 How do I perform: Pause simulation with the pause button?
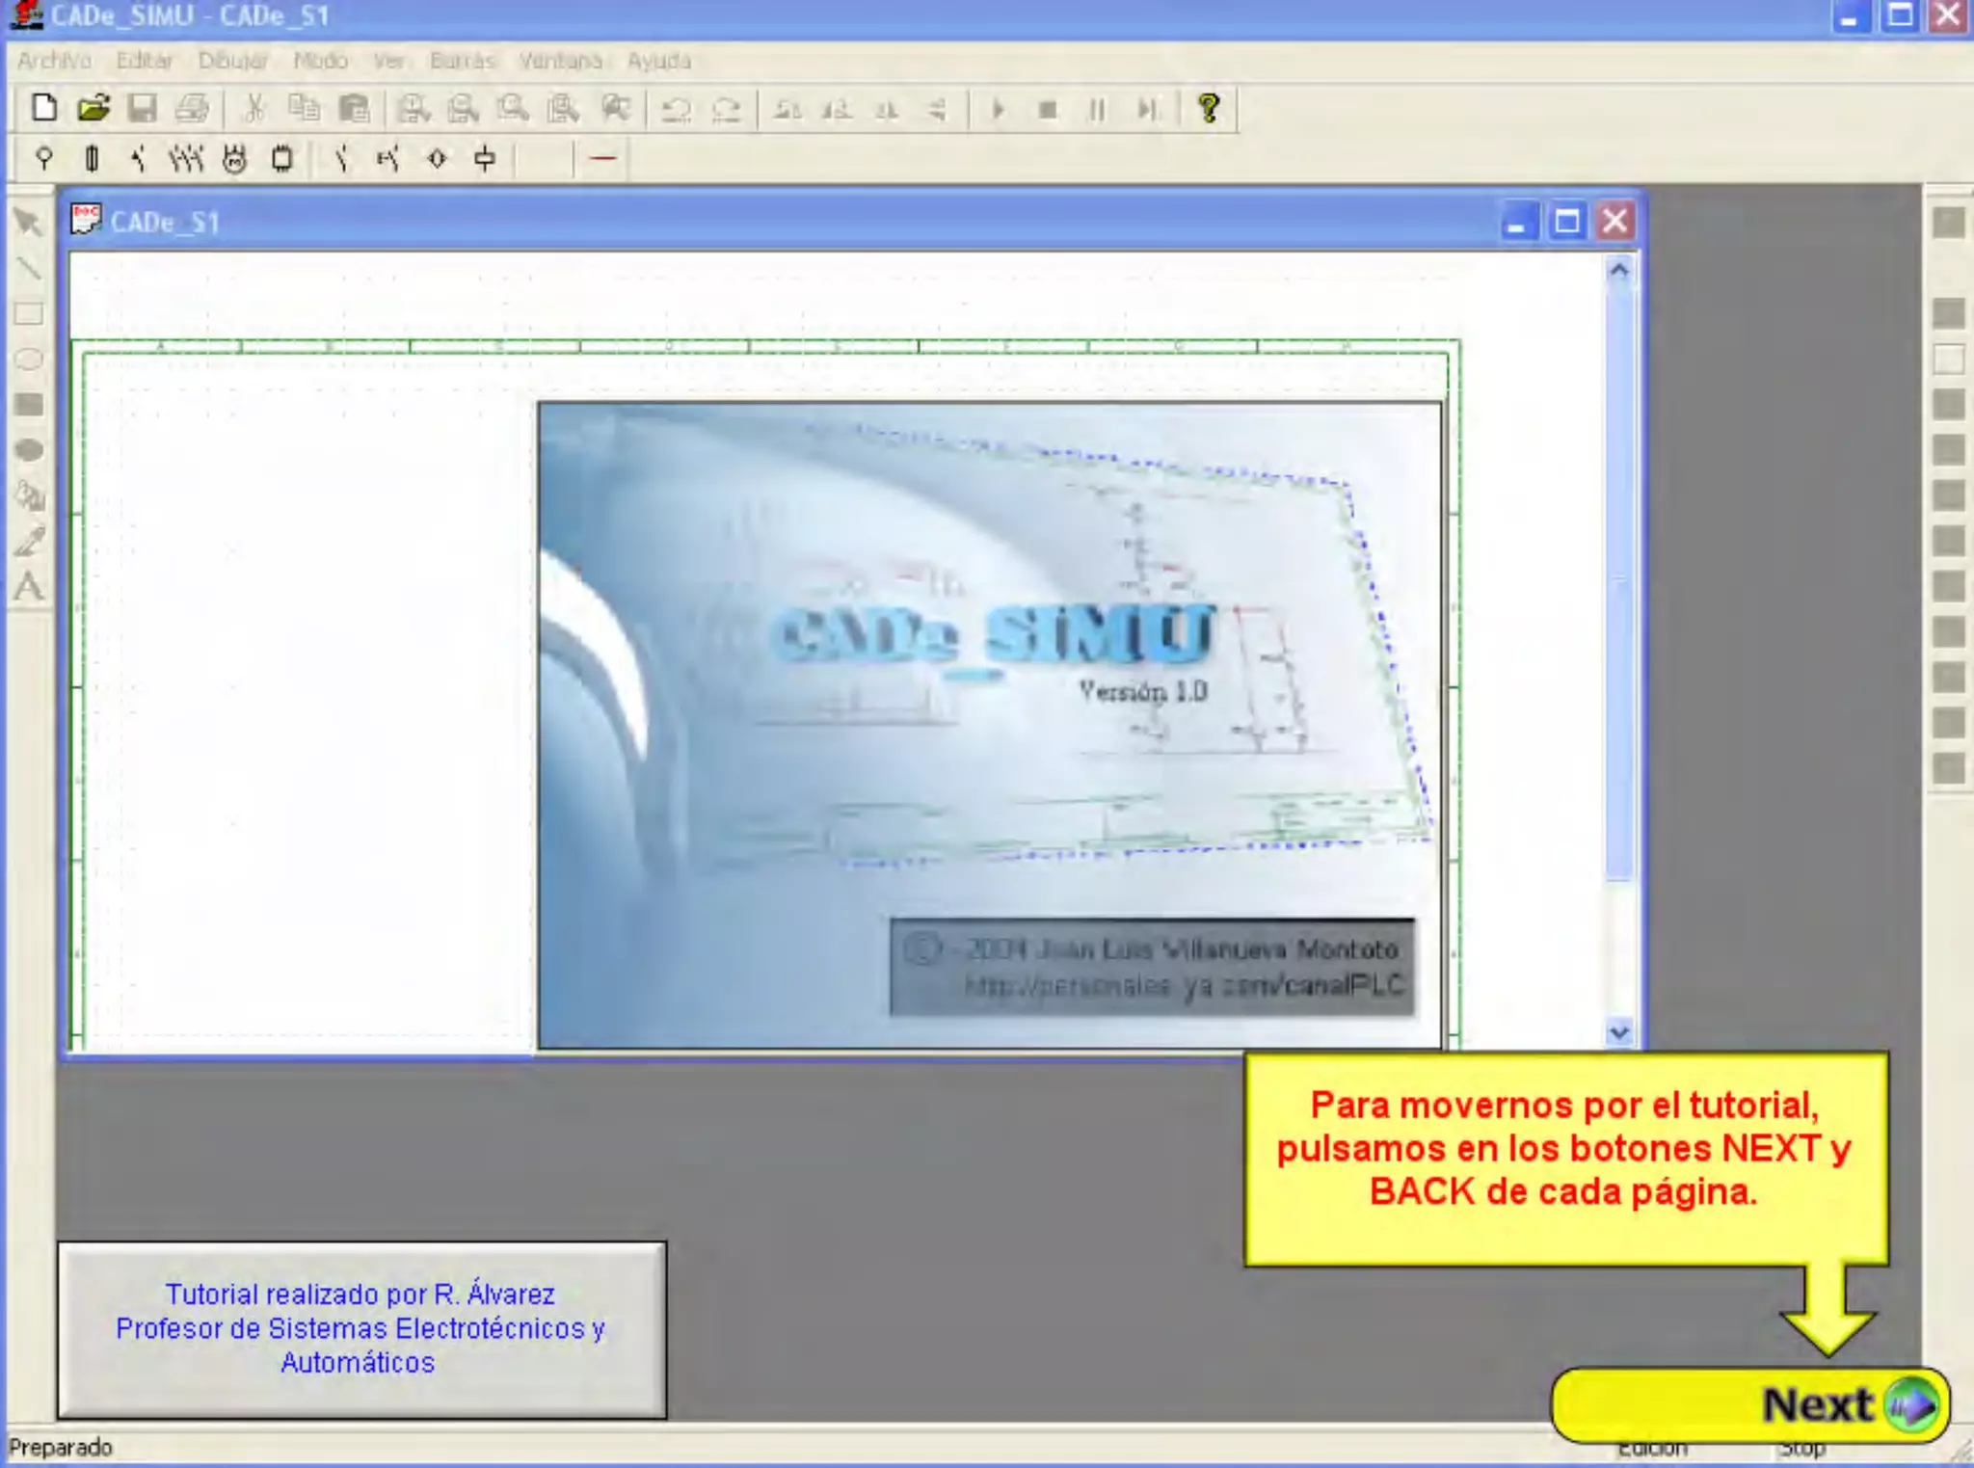[x=1097, y=109]
